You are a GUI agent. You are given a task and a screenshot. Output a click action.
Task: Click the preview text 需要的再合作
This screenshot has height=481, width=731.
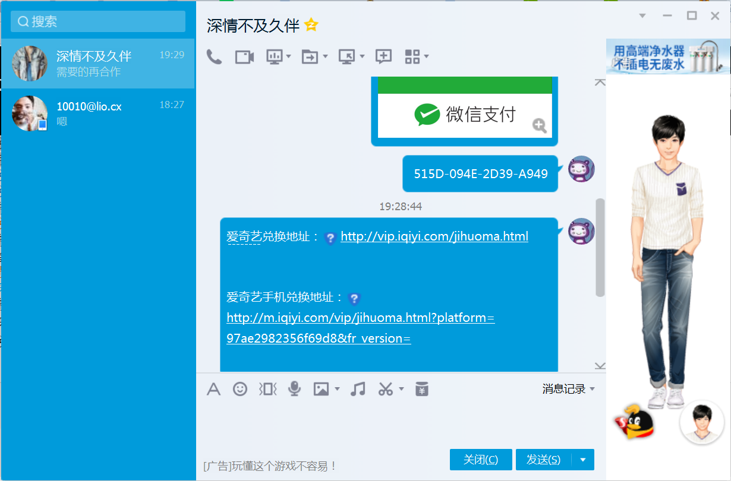coord(89,72)
